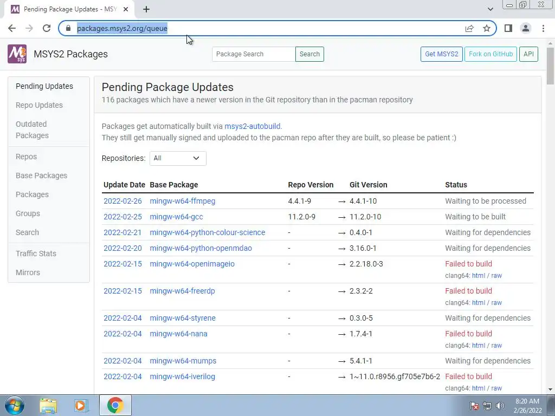555x416 pixels.
Task: Click 2022-02-25 update date link
Action: coord(122,217)
